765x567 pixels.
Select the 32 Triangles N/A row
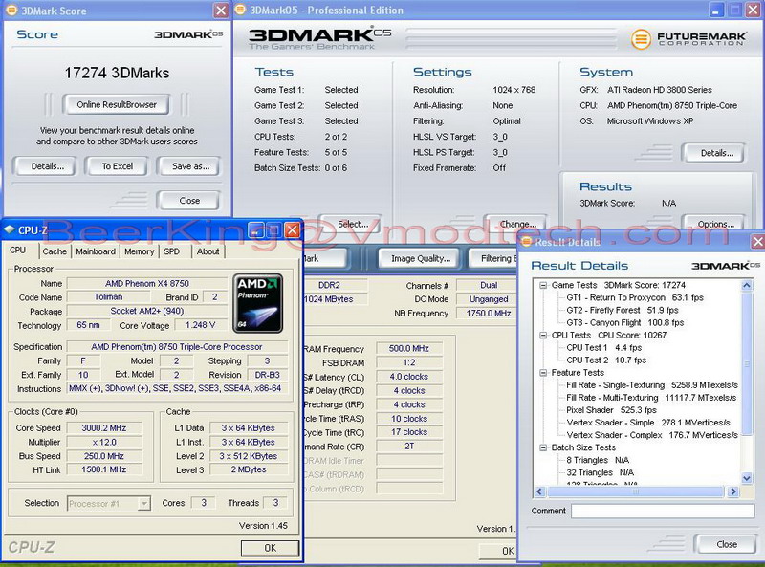tap(601, 473)
